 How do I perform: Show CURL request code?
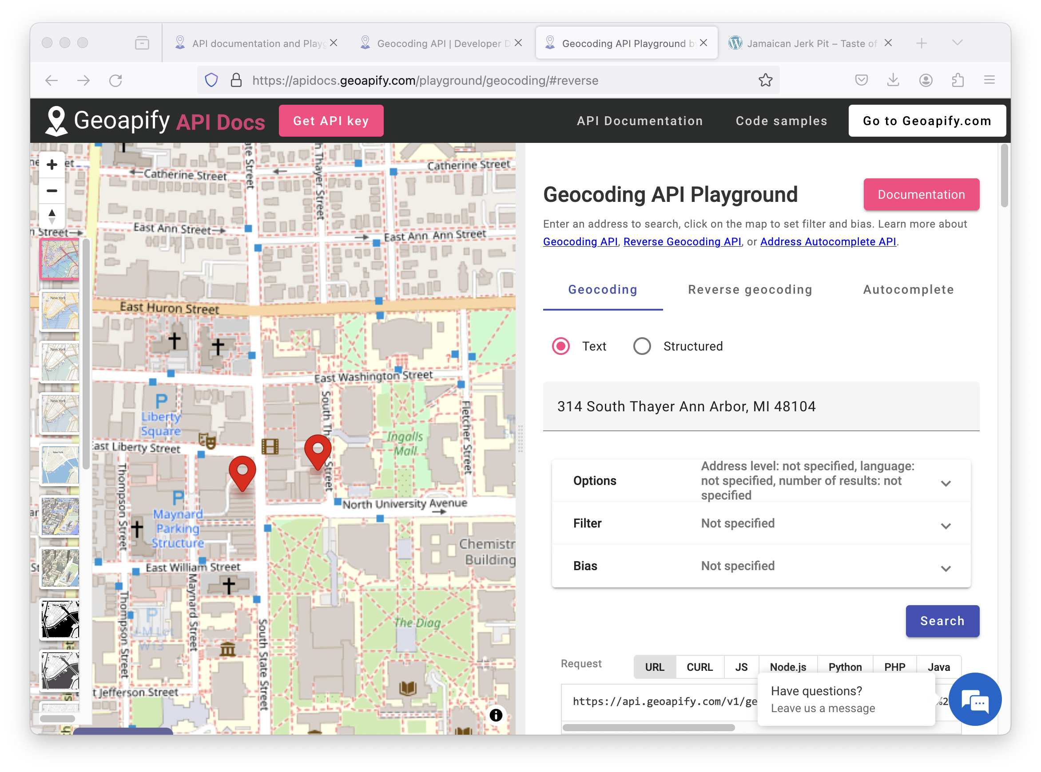[699, 667]
